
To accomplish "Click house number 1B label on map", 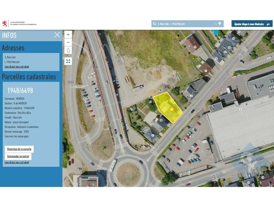I will tap(161, 120).
